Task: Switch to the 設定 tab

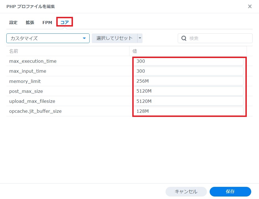Action: [x=13, y=22]
